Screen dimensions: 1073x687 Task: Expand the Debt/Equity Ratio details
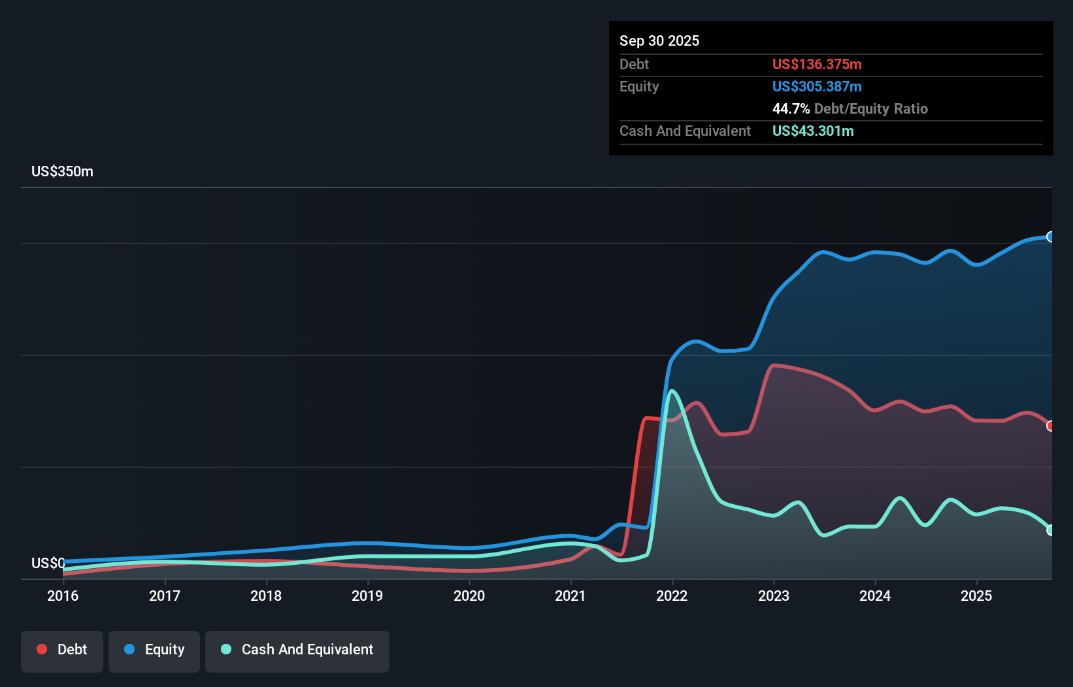click(x=850, y=108)
